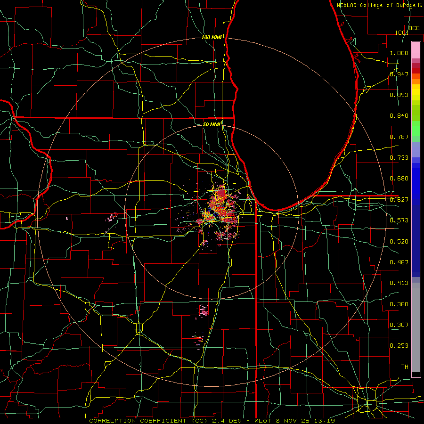Select the 0.893 legend value
The width and height of the screenshot is (424, 424).
coord(399,95)
